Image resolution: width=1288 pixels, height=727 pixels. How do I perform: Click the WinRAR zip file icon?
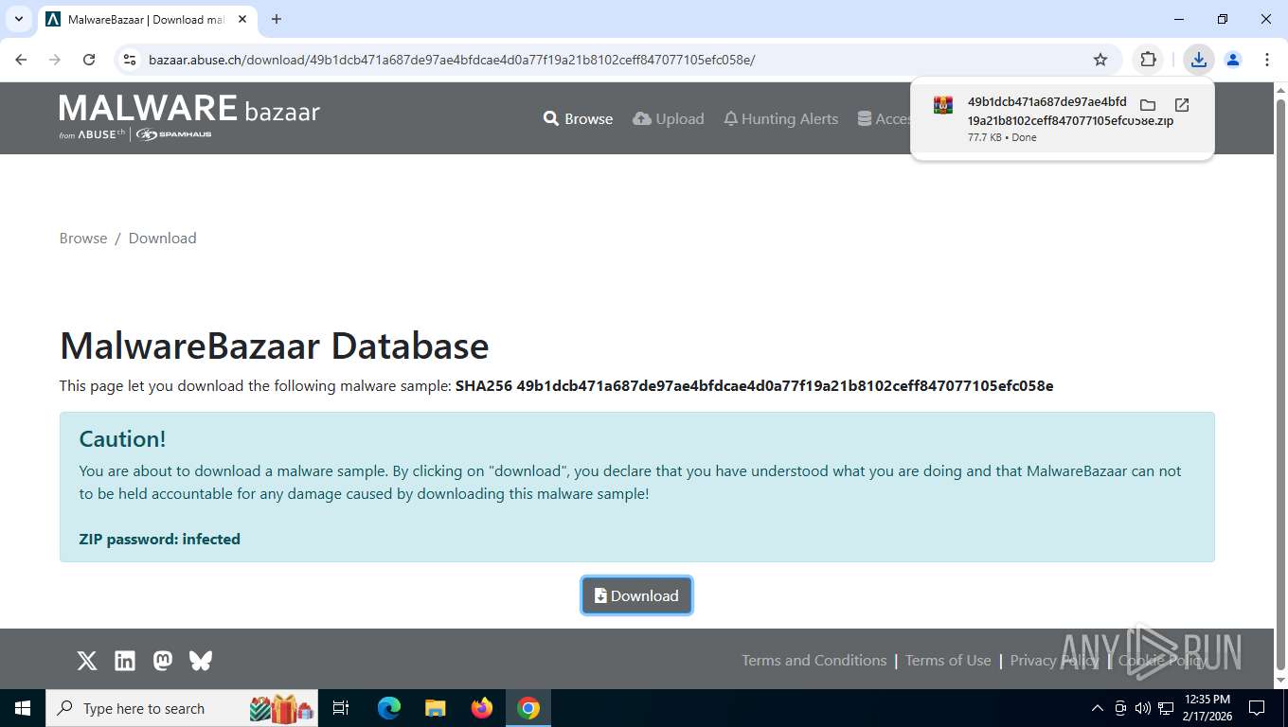point(943,105)
